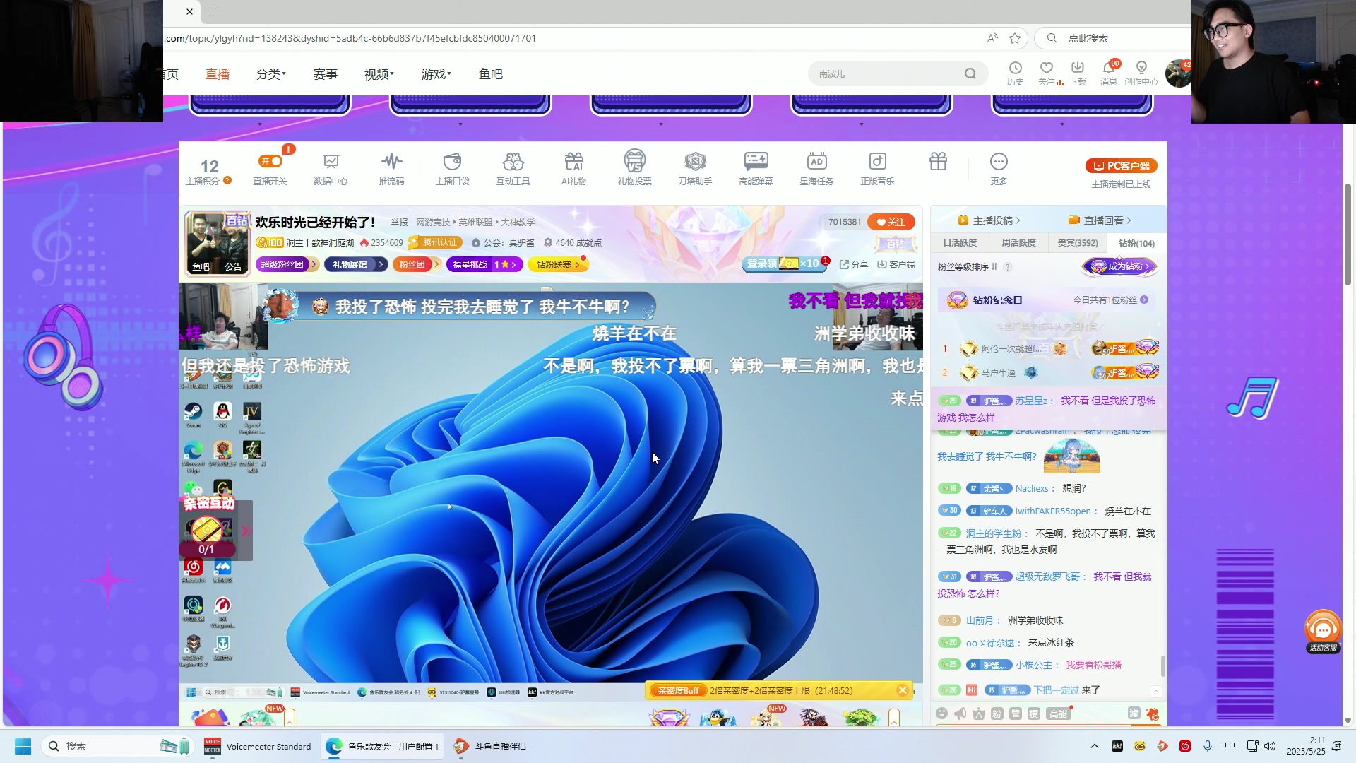Expand the 粉丝团 fan club badge
The height and width of the screenshot is (763, 1356).
[x=417, y=264]
